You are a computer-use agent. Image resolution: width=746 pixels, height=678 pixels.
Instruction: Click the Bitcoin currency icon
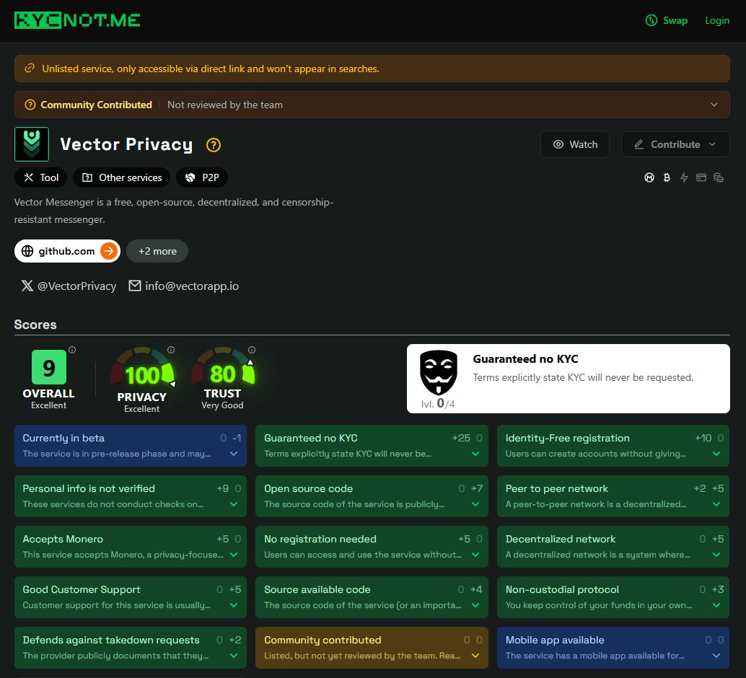tap(667, 177)
